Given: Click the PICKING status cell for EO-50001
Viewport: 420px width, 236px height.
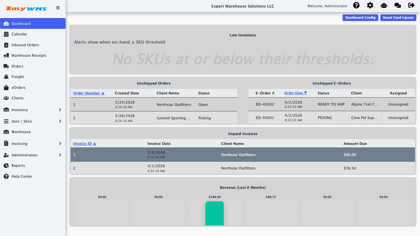Looking at the screenshot, I should click(331, 118).
